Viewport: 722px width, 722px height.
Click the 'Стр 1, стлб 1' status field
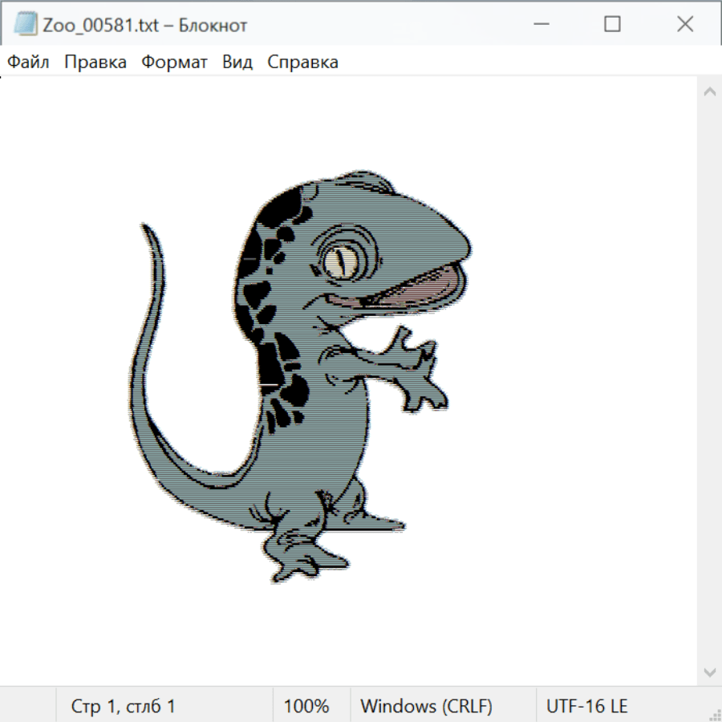[124, 706]
